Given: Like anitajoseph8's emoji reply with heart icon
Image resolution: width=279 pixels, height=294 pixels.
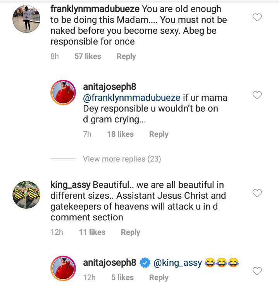Looking at the screenshot, I should 257,271.
